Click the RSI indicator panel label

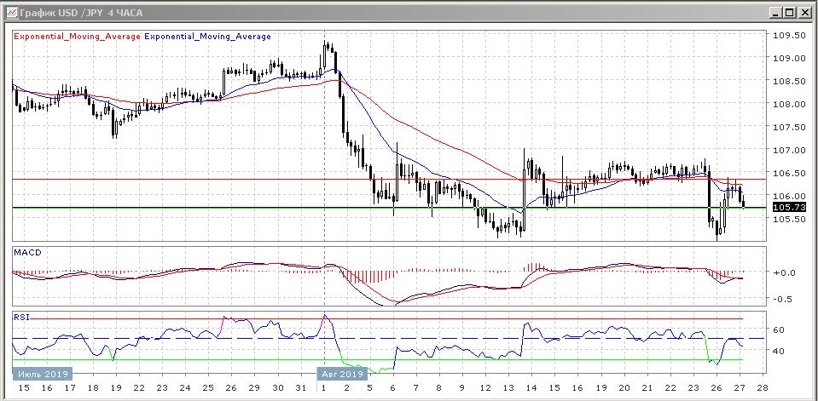pos(22,316)
